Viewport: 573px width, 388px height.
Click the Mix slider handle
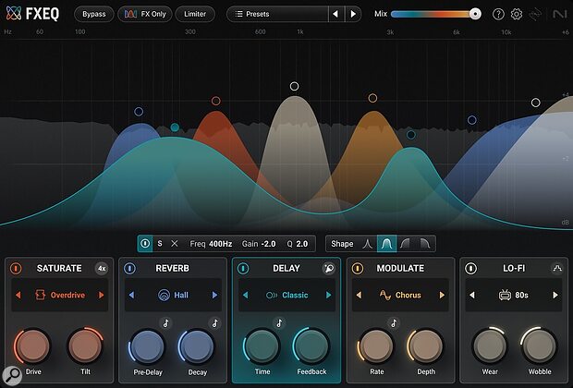tap(475, 14)
